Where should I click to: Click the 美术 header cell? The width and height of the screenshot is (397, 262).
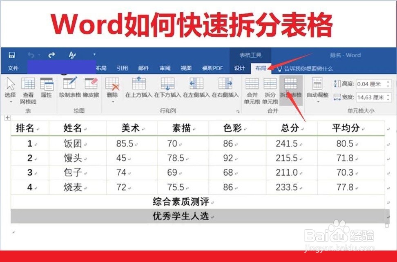coord(132,128)
